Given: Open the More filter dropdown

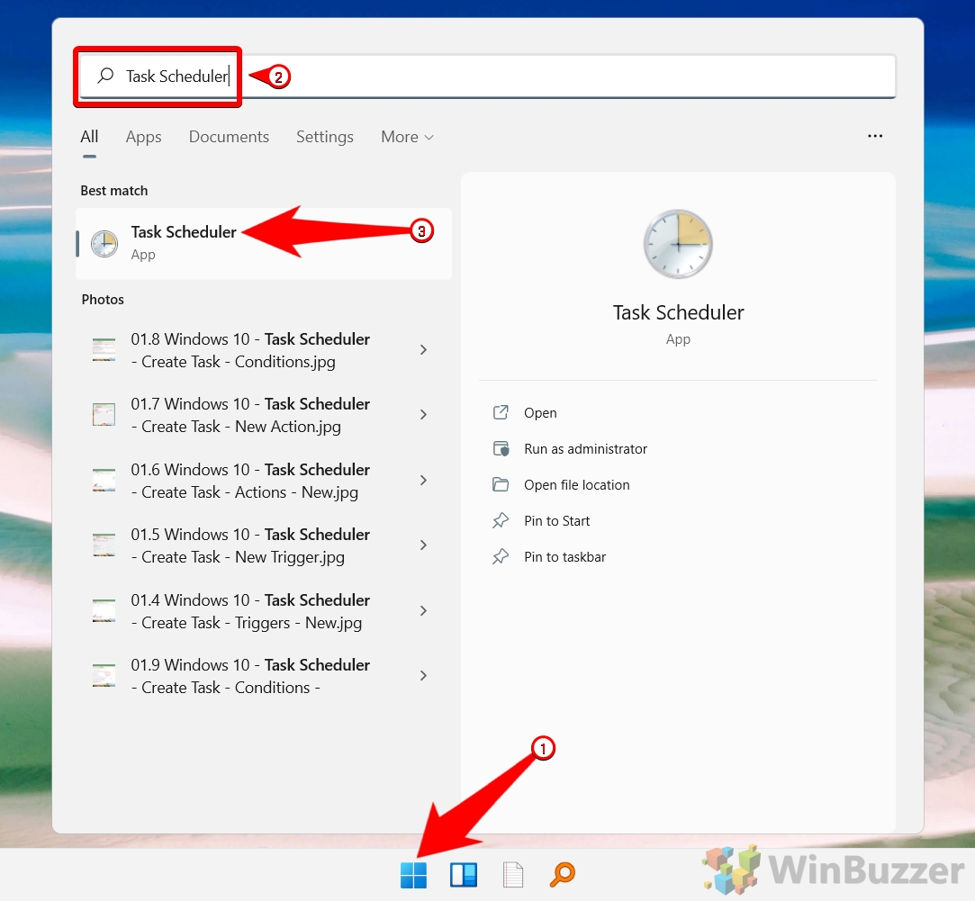Looking at the screenshot, I should tap(407, 137).
